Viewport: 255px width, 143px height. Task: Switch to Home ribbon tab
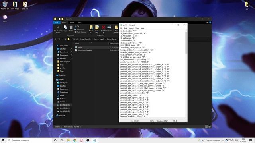pos(64,23)
